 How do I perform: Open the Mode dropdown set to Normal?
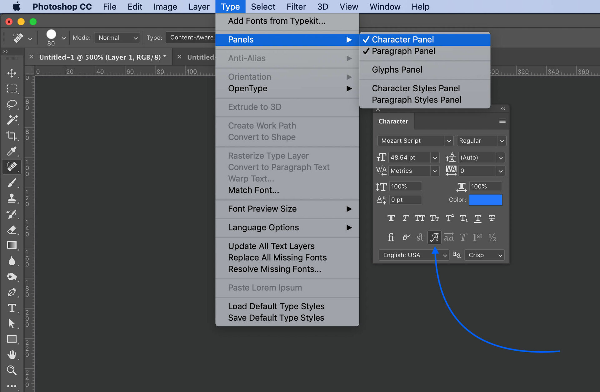click(117, 38)
